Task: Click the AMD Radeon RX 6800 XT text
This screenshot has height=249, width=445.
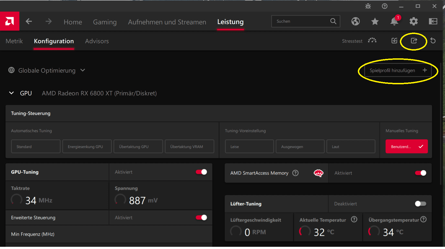Action: click(x=99, y=93)
